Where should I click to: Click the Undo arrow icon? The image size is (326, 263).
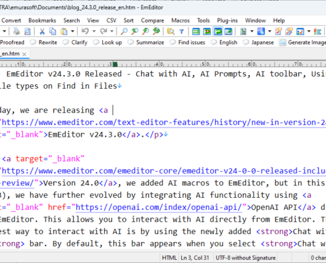pyautogui.click(x=85, y=32)
